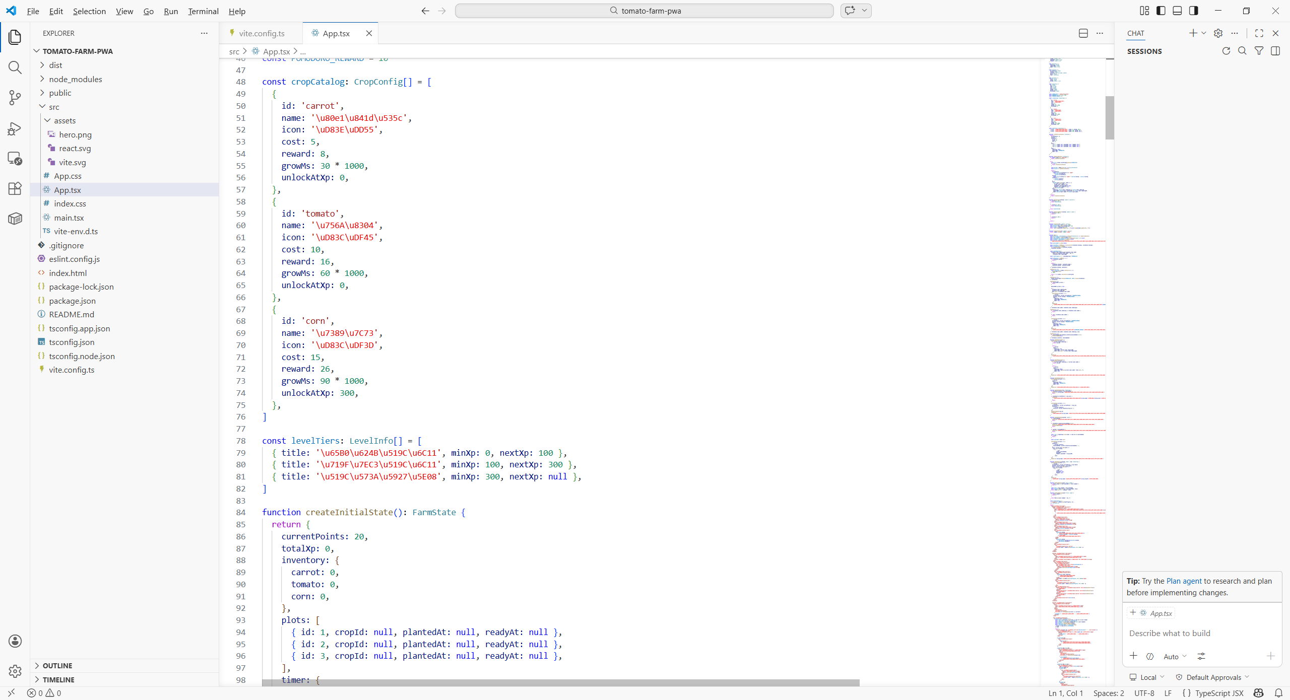Open the Search view in activity bar
The height and width of the screenshot is (700, 1290).
[x=15, y=67]
